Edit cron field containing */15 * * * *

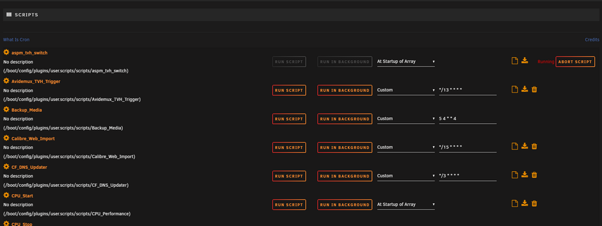pos(468,147)
